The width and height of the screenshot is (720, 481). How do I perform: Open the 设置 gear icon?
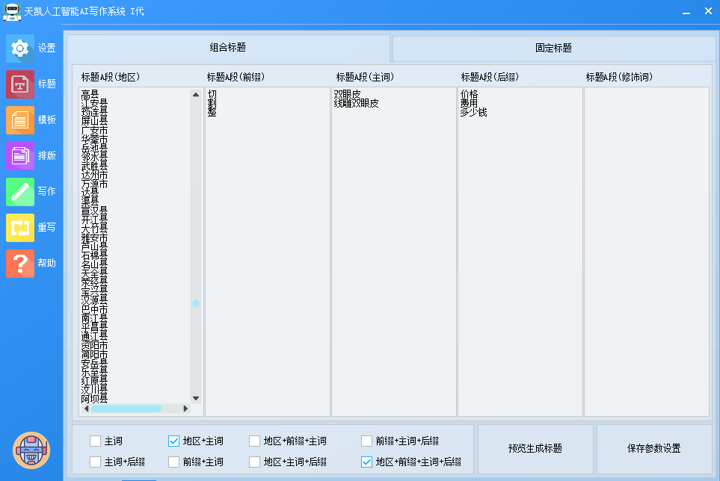pyautogui.click(x=20, y=48)
